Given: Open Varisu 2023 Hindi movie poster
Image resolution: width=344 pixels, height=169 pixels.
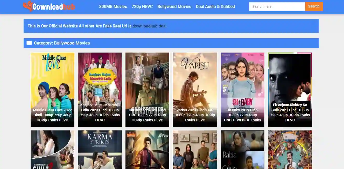Looking at the screenshot, I should coord(195,90).
